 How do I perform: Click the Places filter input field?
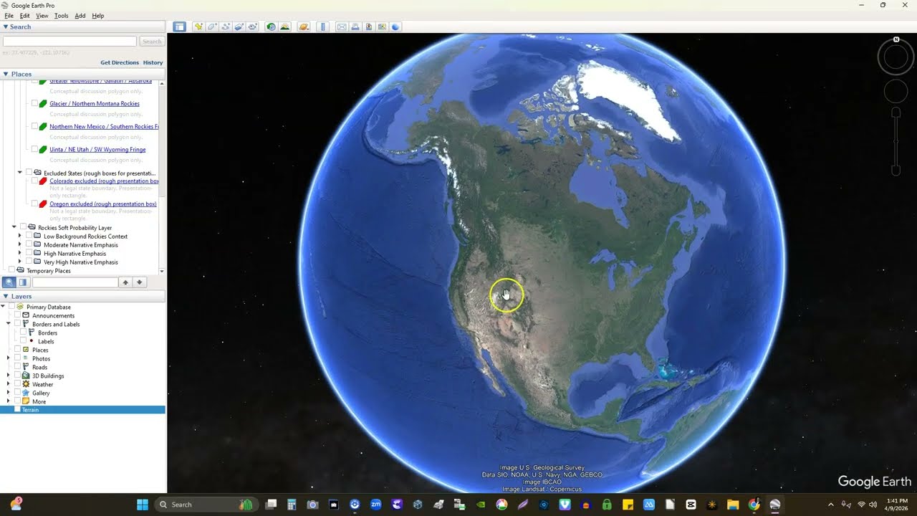click(x=75, y=282)
